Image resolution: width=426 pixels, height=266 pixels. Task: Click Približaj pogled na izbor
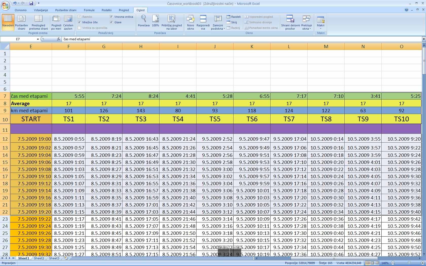pos(172,22)
